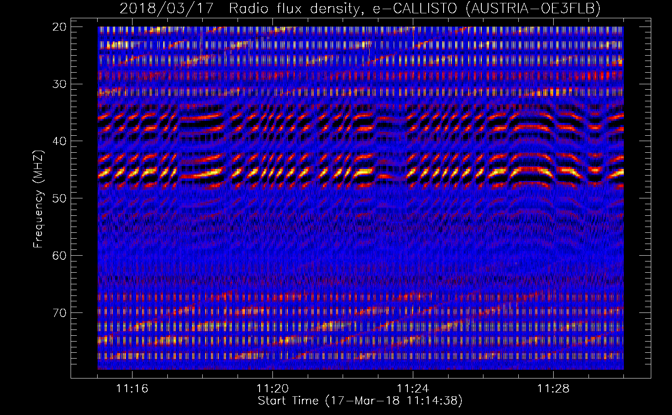Click the 30 frequency tick label
The image size is (672, 415).
59,84
